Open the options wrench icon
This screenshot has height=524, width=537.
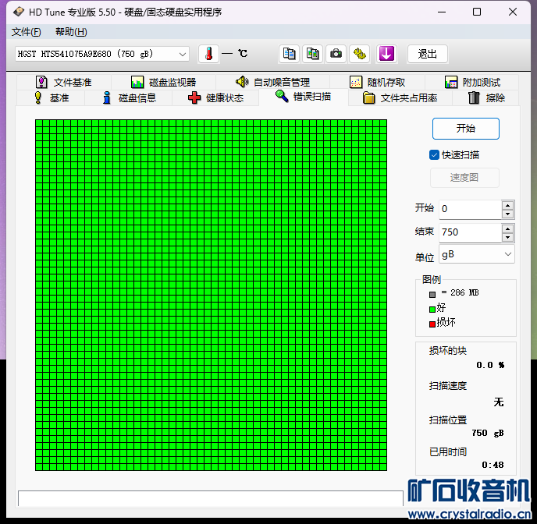click(359, 54)
